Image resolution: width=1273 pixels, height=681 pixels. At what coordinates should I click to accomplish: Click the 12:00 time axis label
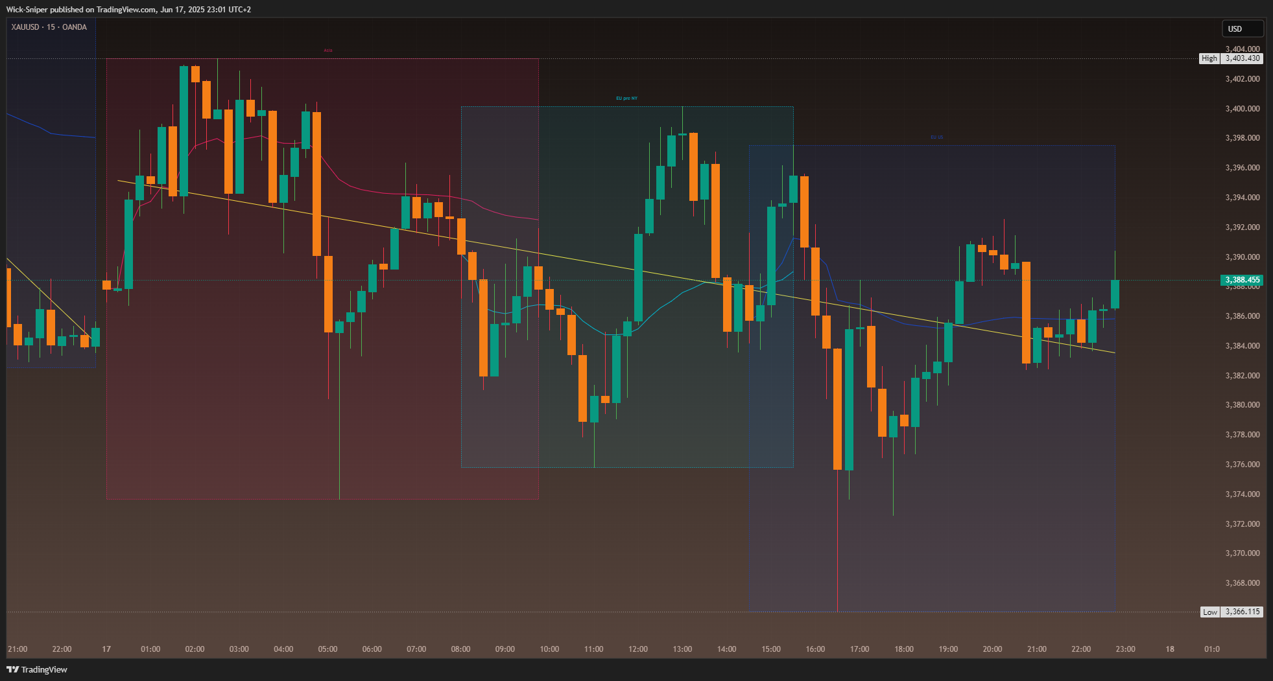[638, 649]
